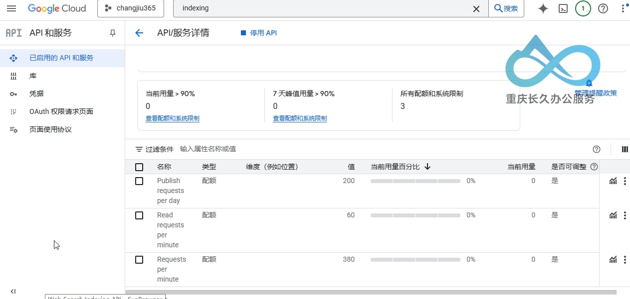Click the API 和服务 header icon
Viewport: 630px width, 299px height.
pos(13,33)
